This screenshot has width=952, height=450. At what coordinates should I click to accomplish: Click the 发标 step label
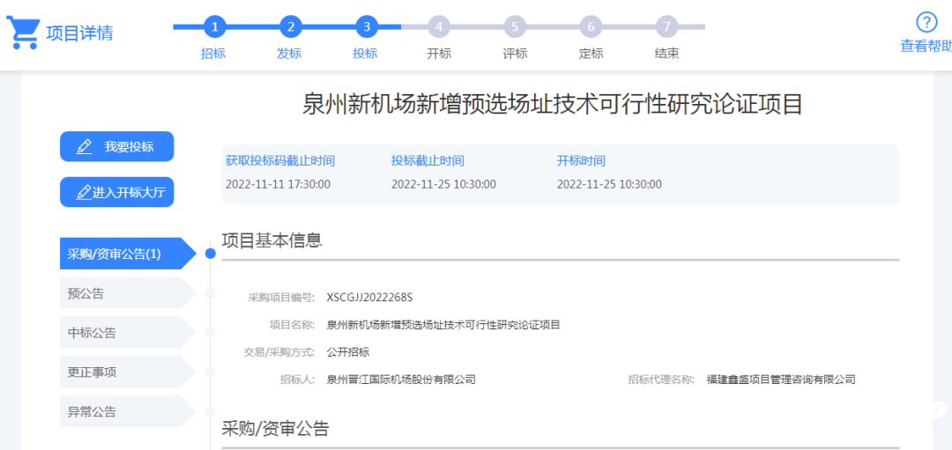click(x=289, y=54)
